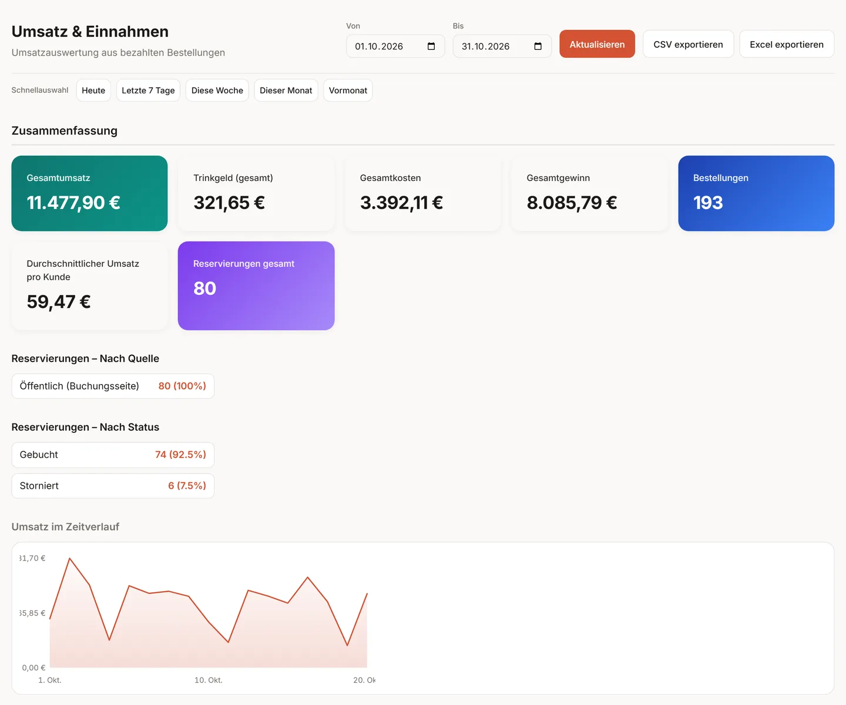Click the Umsatz & Einnahmen heading
This screenshot has width=846, height=705.
90,32
